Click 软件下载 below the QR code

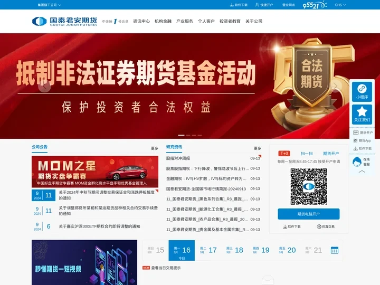pyautogui.click(x=291, y=226)
